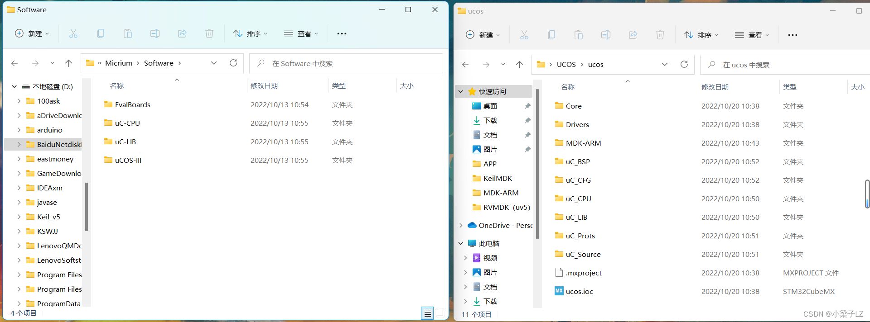Click Paste icon in Software window toolbar
Screen dimensions: 870x322
[x=128, y=33]
